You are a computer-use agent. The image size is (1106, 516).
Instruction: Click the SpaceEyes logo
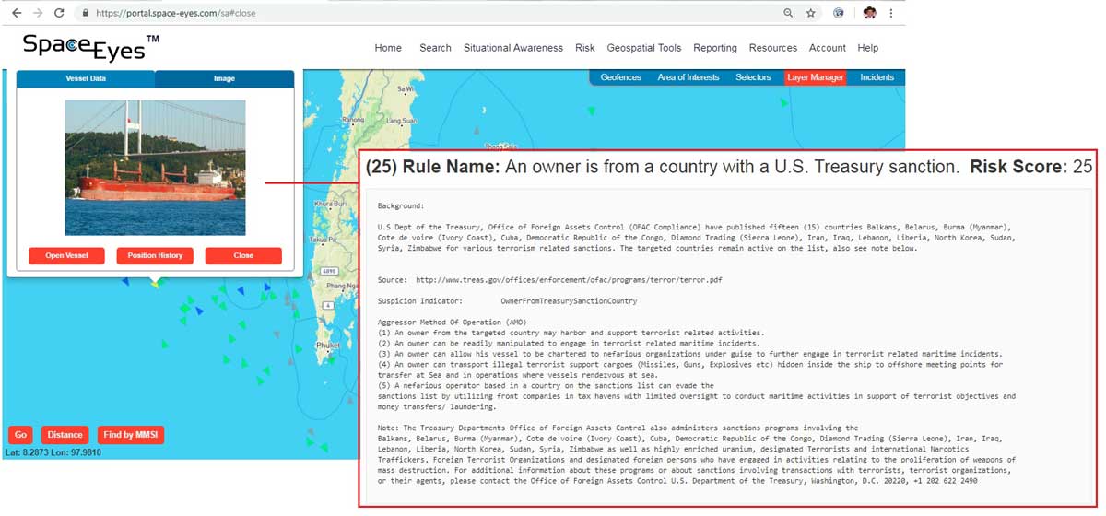click(x=90, y=46)
